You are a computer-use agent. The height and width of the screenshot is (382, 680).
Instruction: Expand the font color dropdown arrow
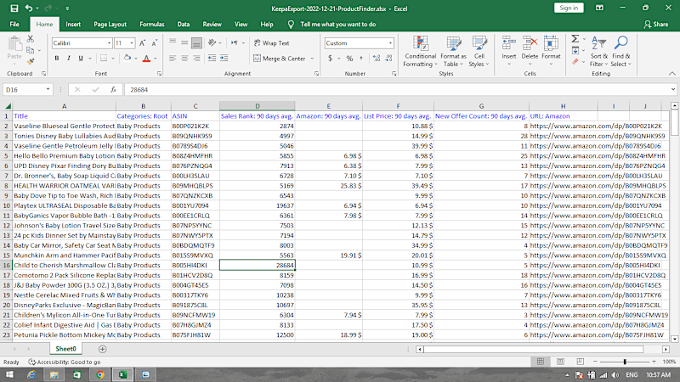coord(156,59)
